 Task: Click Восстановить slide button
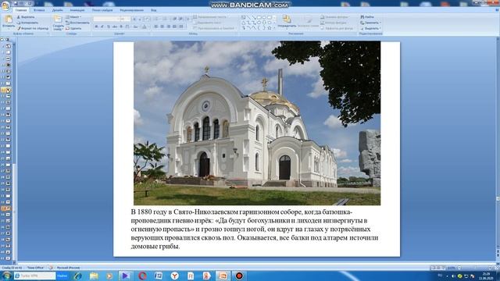click(77, 23)
